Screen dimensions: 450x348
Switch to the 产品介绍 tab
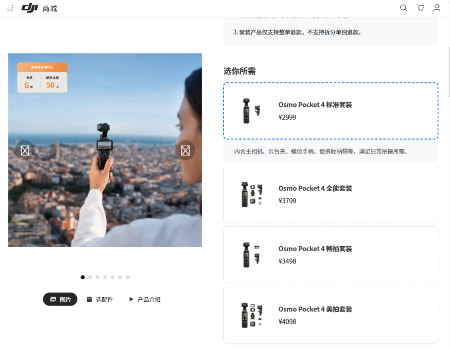[150, 299]
